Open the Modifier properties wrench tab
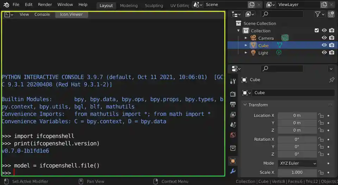 pos(233,171)
